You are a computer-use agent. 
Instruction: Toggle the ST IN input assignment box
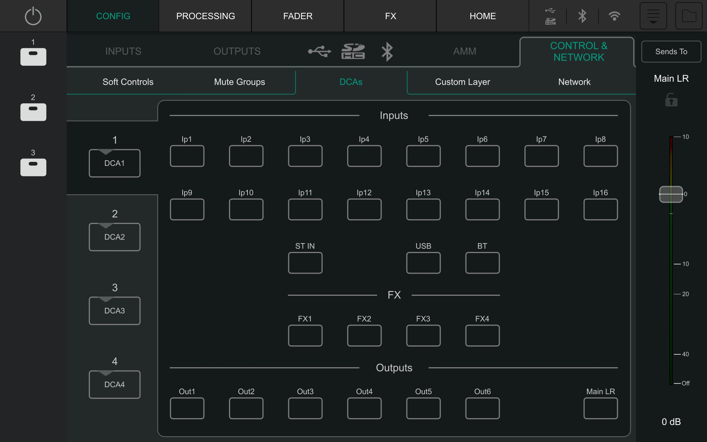(x=305, y=263)
